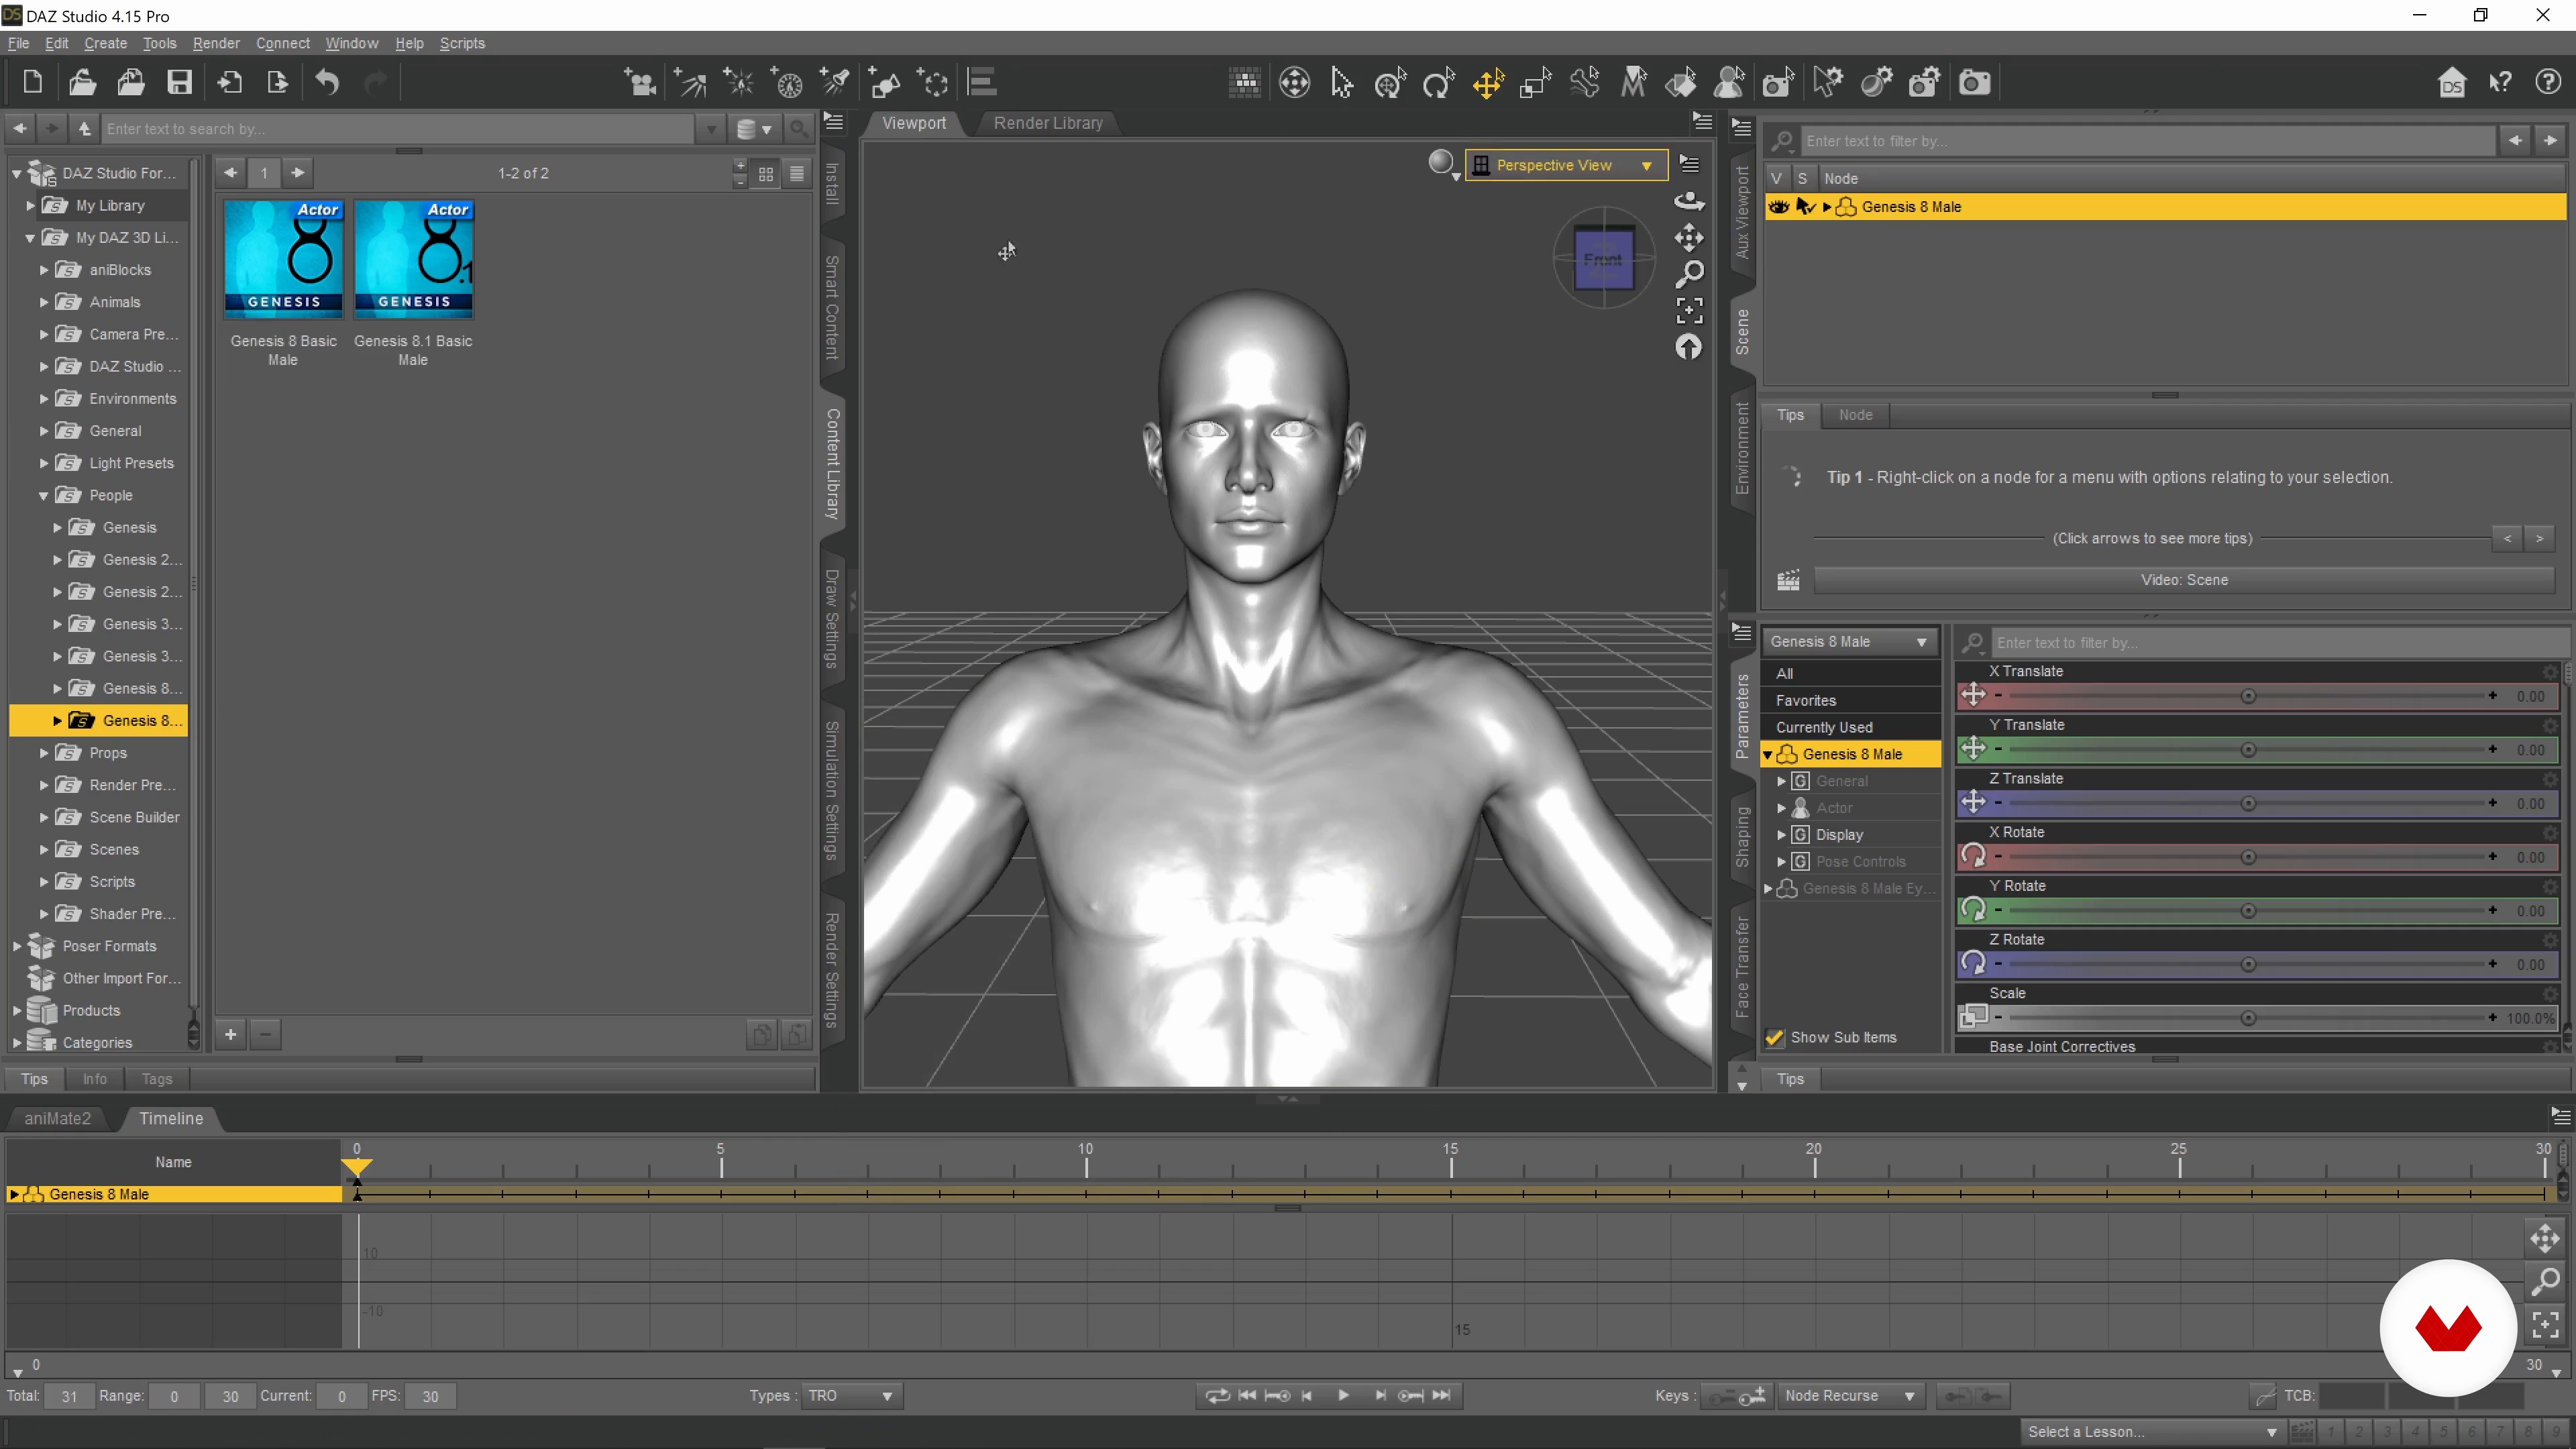Image resolution: width=2576 pixels, height=1449 pixels.
Task: Expand the Poser Formats tree node
Action: (x=17, y=947)
